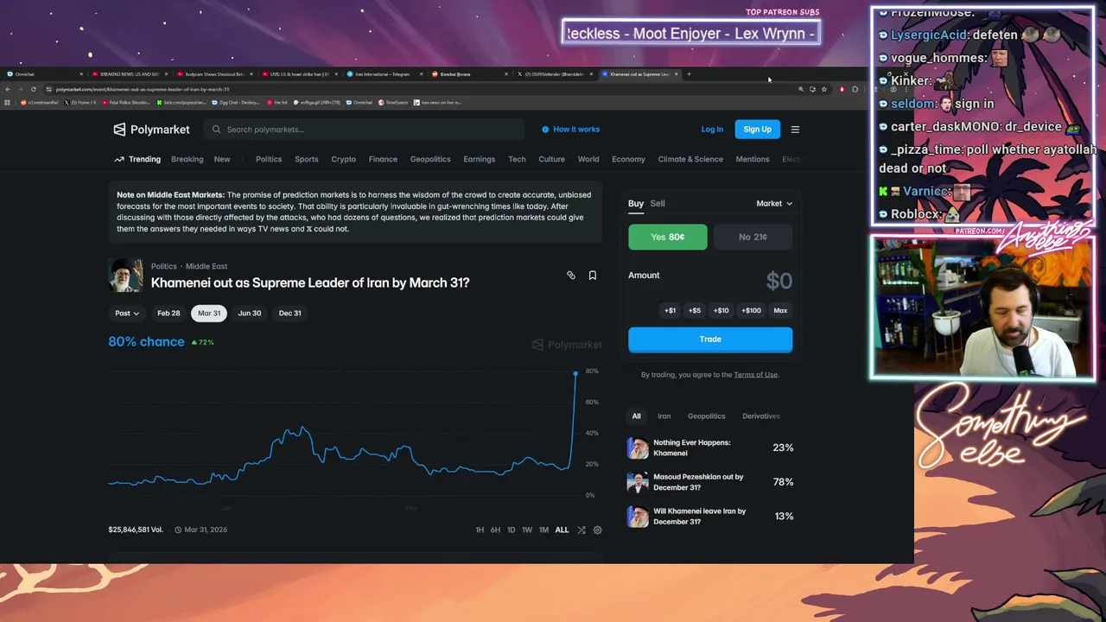Set chart range to 1D
The height and width of the screenshot is (622, 1106).
[x=511, y=530]
